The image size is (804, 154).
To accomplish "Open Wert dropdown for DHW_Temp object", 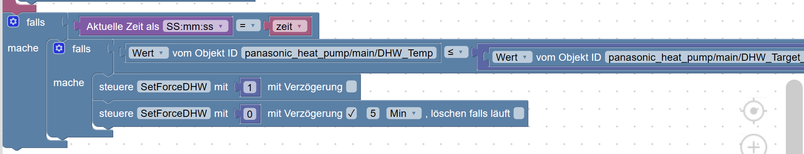I will 148,53.
